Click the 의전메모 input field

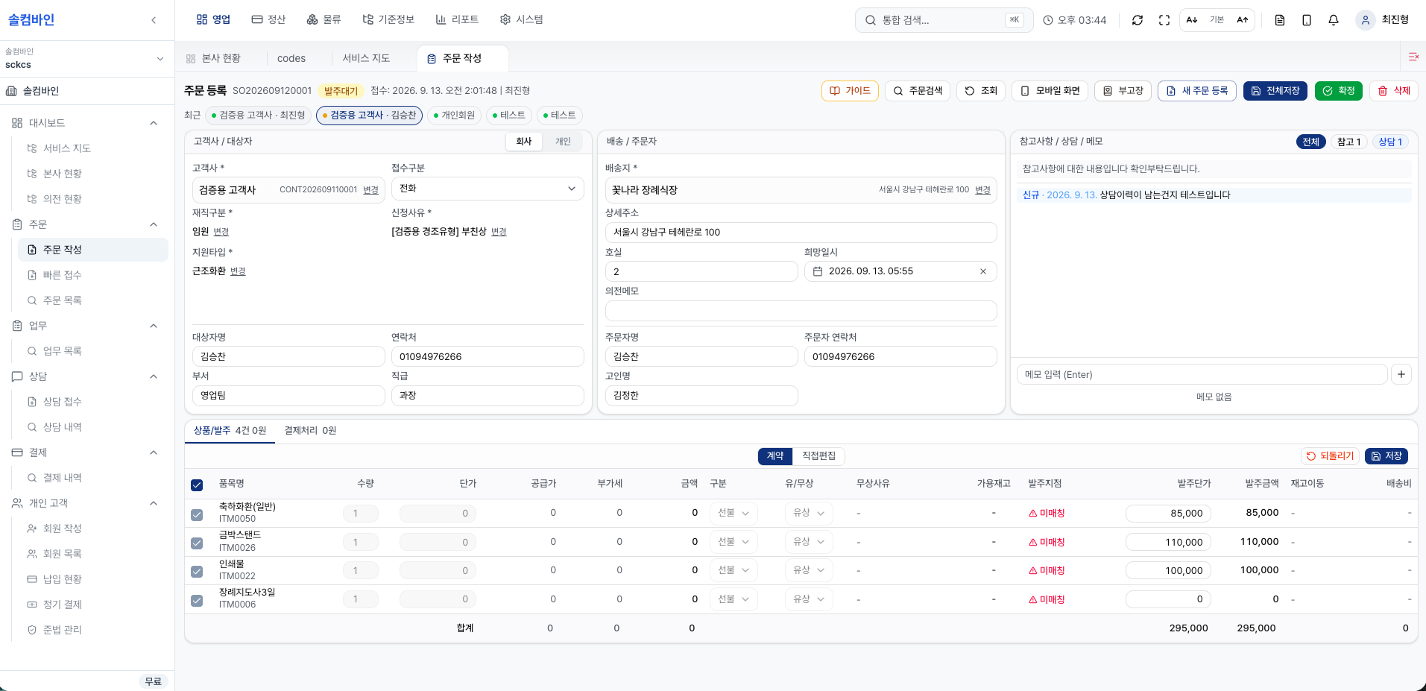pyautogui.click(x=801, y=311)
